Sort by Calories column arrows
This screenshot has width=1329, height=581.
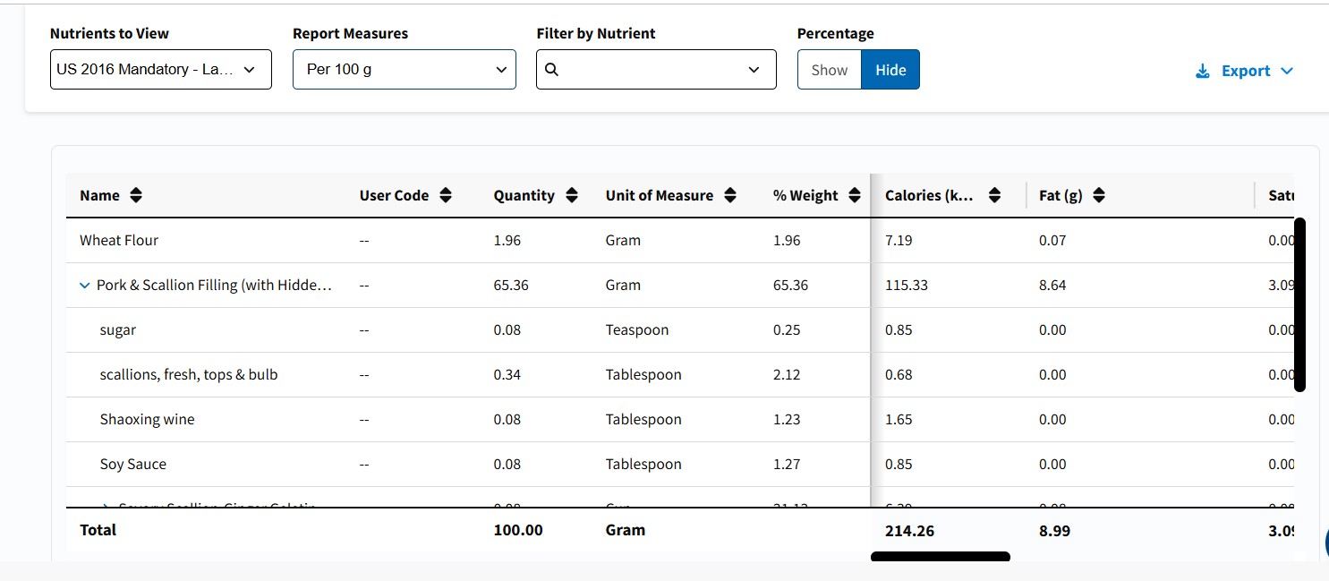coord(994,195)
